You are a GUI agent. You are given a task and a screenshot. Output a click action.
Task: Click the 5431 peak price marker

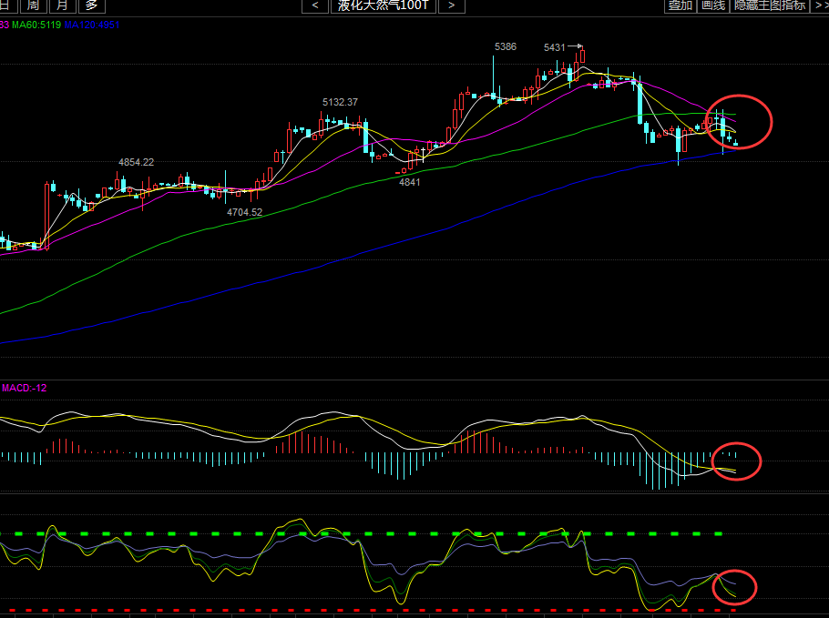pos(555,46)
